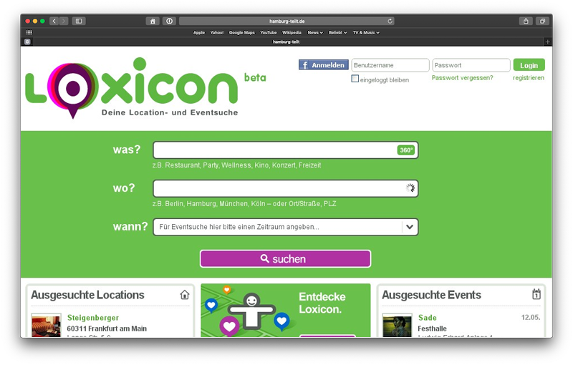Click into the wo? location field

click(285, 188)
